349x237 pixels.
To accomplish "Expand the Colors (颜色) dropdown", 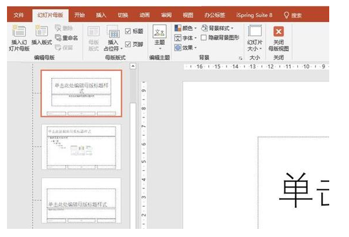I will [x=185, y=28].
